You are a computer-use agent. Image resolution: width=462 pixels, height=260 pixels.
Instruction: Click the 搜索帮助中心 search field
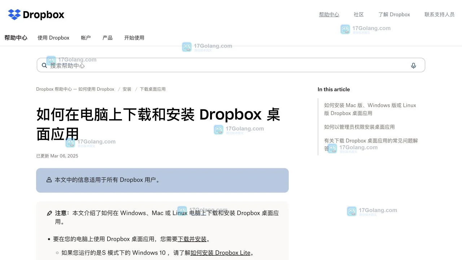231,65
